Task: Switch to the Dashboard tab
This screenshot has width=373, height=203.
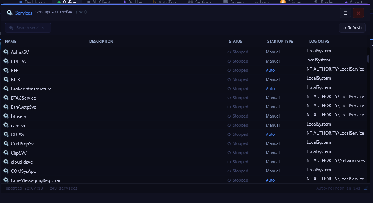Action: click(x=33, y=2)
